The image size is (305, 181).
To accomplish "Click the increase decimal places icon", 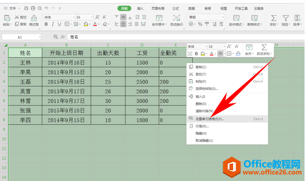I will pos(214,24).
